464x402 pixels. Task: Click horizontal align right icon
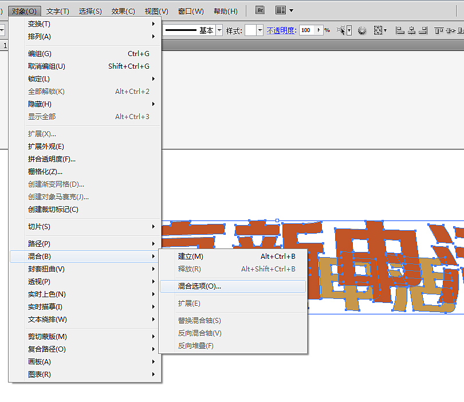(x=423, y=30)
